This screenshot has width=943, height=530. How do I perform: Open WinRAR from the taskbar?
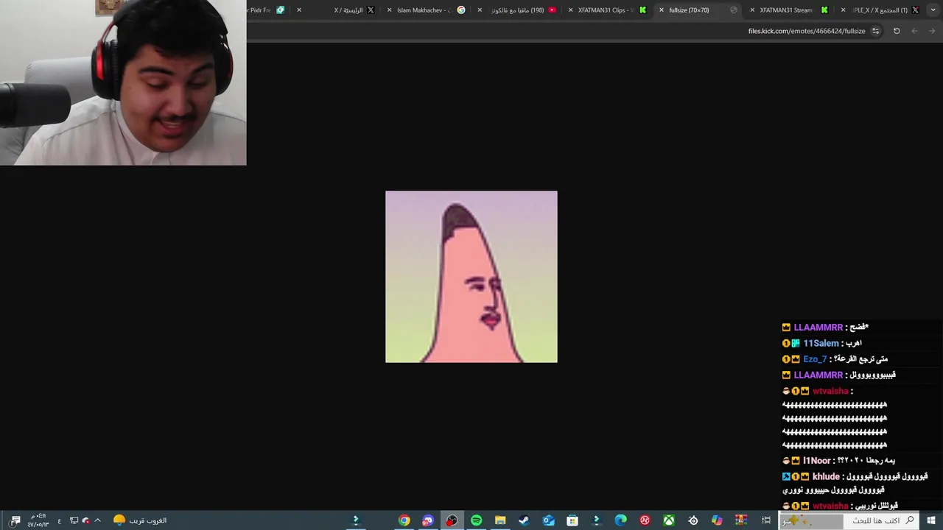(741, 520)
